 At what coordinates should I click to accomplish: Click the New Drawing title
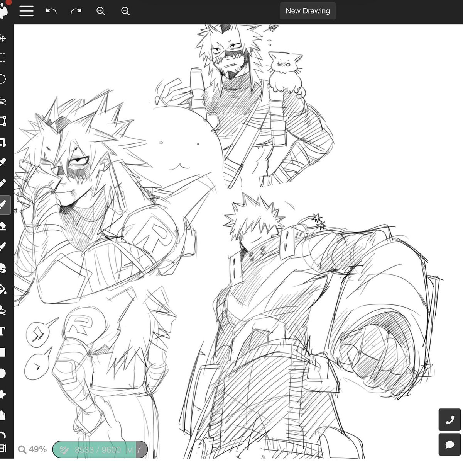click(x=308, y=11)
